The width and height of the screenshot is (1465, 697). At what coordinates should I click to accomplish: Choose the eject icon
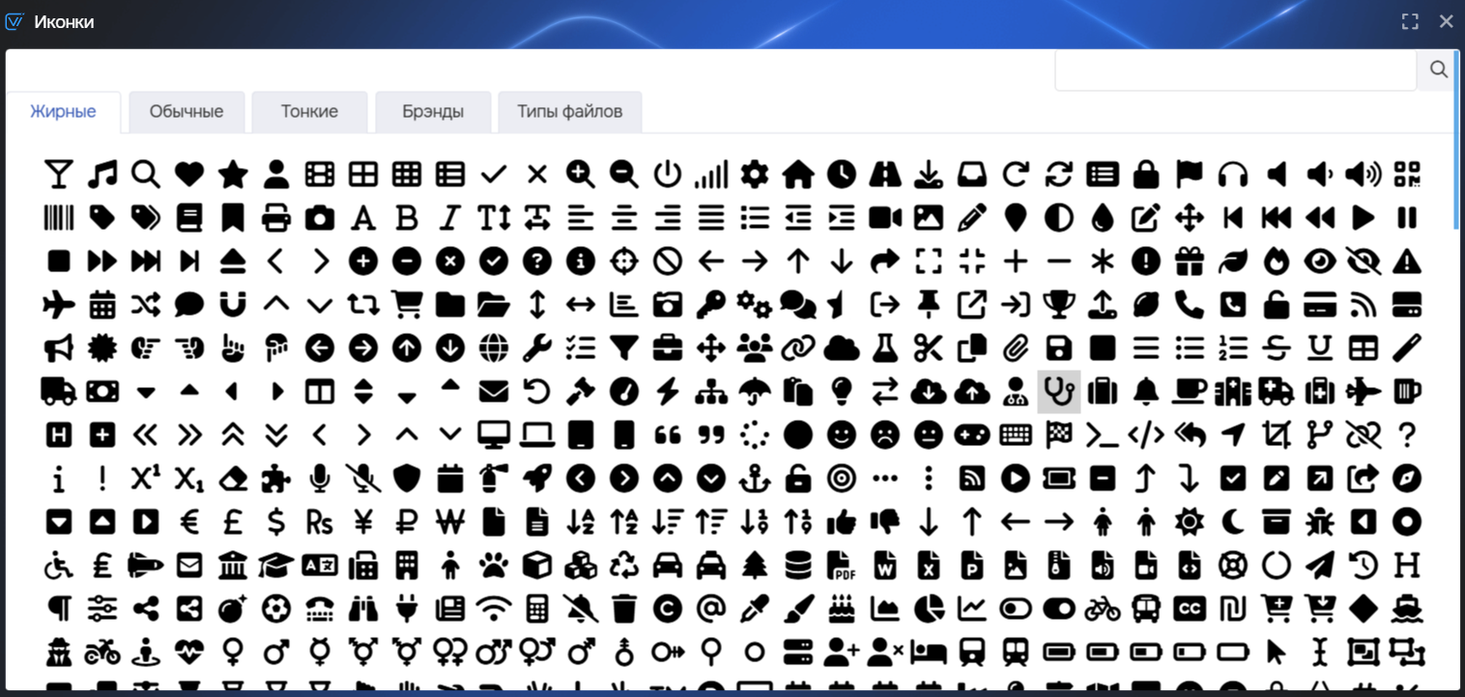pos(233,262)
